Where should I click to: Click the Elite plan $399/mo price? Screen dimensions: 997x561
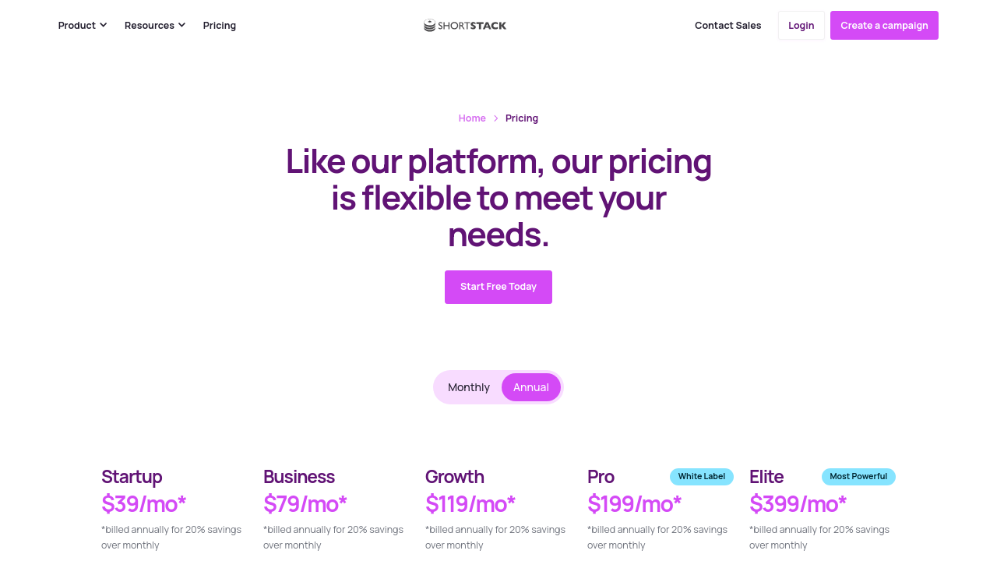[798, 504]
